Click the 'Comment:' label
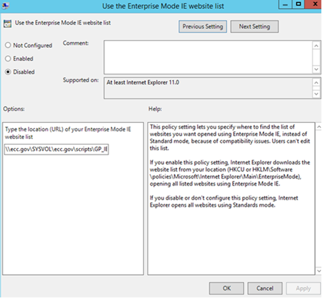The height and width of the screenshot is (299, 323). point(75,43)
